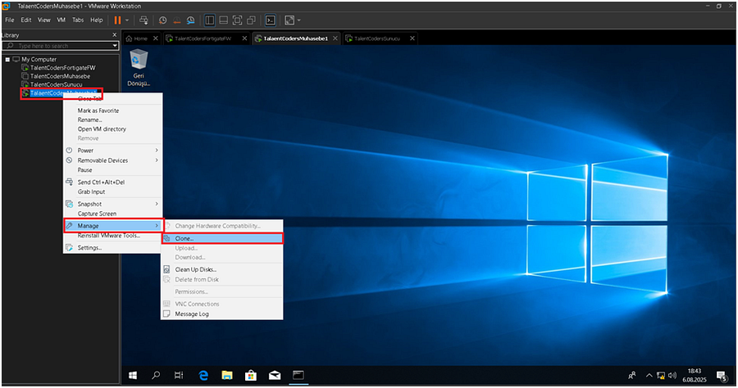This screenshot has width=738, height=388.
Task: Switch to Unity mode via toolbar icon
Action: click(252, 20)
